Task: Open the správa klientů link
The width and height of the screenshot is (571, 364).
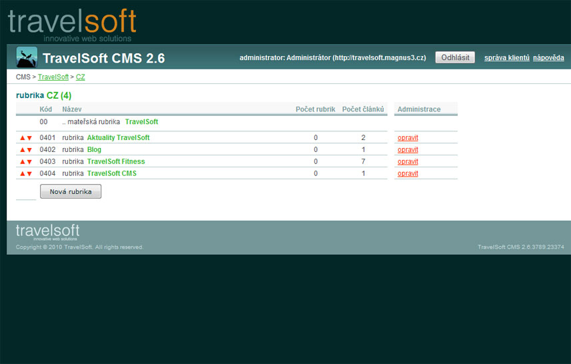Action: tap(506, 57)
